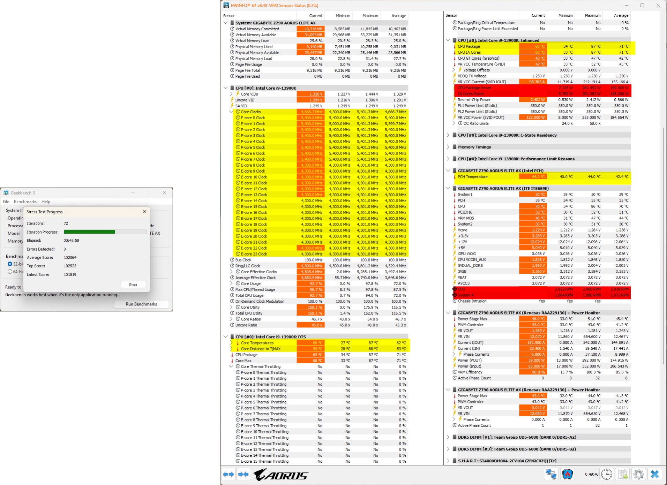667x485 pixels.
Task: Expand the Performance Limit Reasons section
Action: click(448, 159)
